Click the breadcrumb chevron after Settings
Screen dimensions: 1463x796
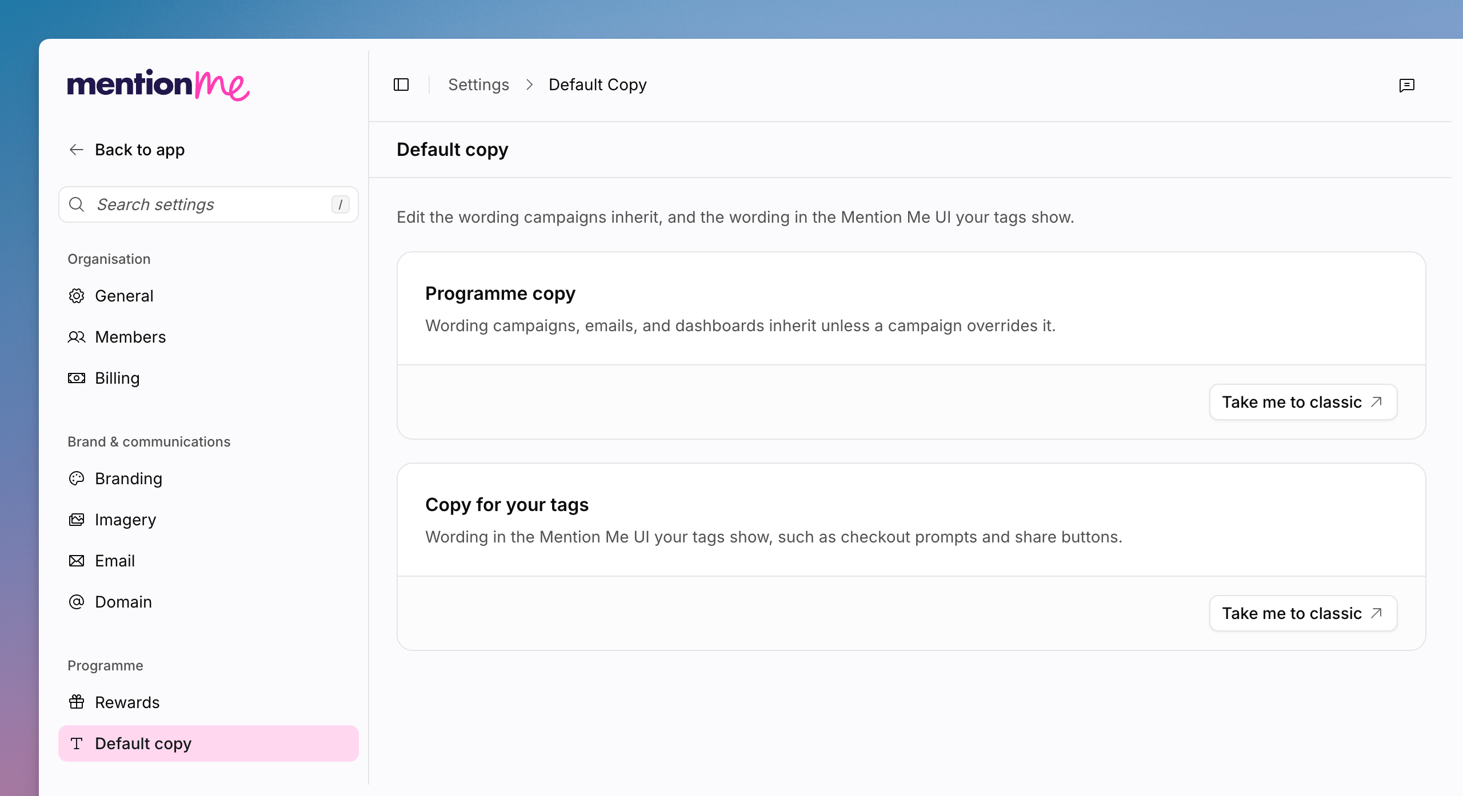click(x=529, y=85)
